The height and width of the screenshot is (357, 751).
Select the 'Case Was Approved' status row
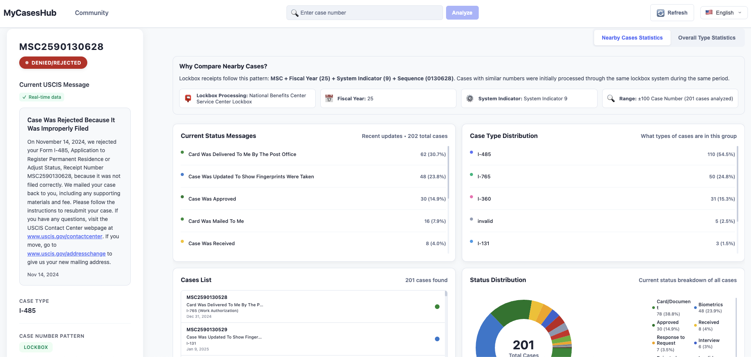point(313,199)
